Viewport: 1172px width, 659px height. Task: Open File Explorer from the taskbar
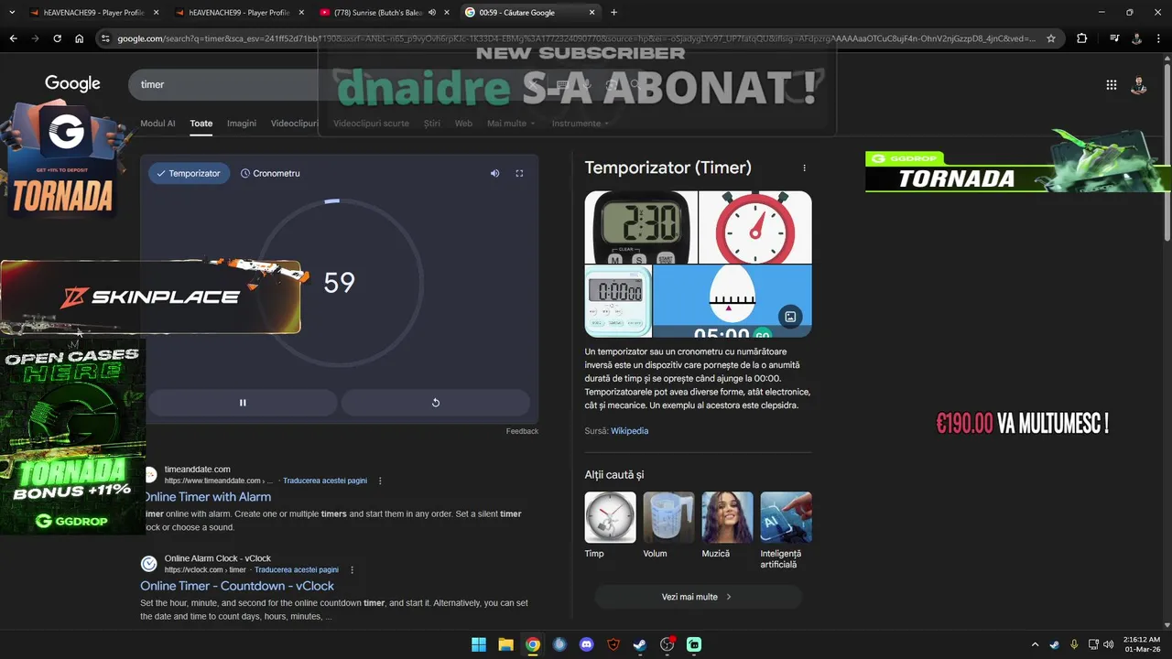click(505, 644)
